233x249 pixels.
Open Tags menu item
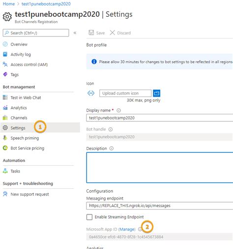15,74
